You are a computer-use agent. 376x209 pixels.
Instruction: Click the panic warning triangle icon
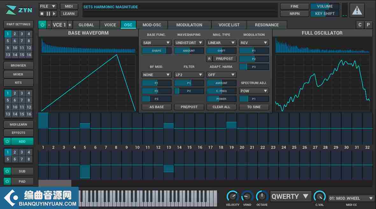[x=357, y=10]
